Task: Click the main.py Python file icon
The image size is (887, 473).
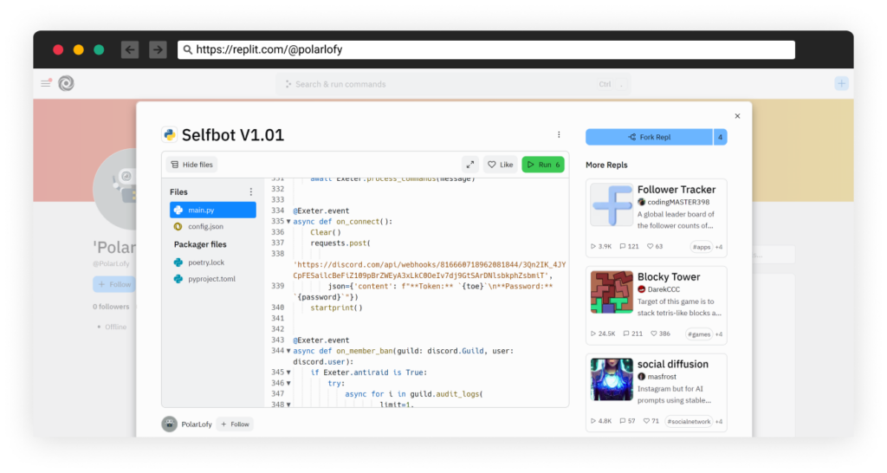Action: 178,210
